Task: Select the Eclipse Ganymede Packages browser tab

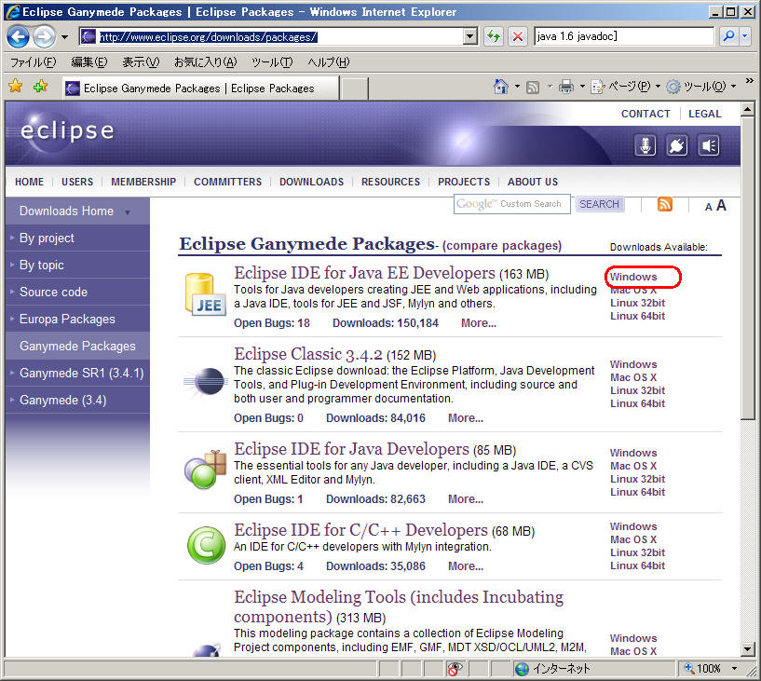Action: tap(198, 89)
